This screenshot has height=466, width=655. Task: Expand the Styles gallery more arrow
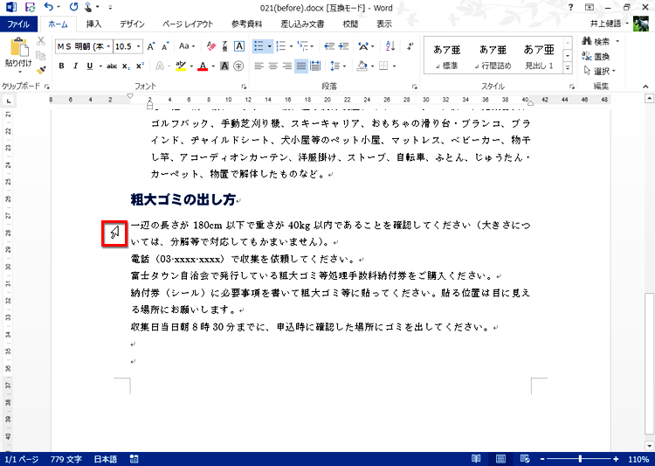pos(568,67)
